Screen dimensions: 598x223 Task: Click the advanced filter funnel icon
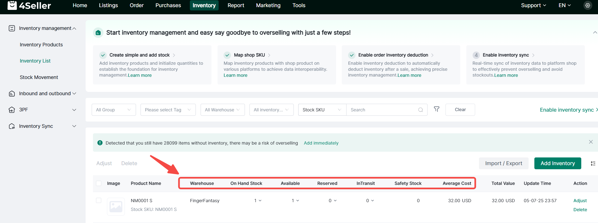436,109
